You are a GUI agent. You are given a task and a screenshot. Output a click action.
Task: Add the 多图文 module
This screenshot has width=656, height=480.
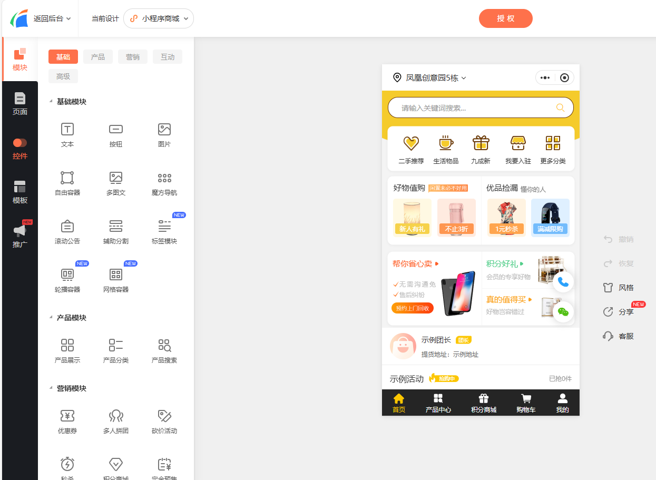116,184
